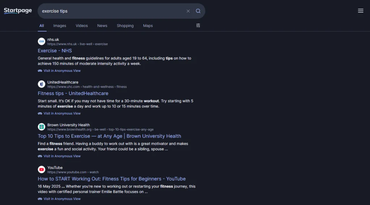Click the youtube.com watch URL
Screen dimensions: 370x205
tap(73, 172)
